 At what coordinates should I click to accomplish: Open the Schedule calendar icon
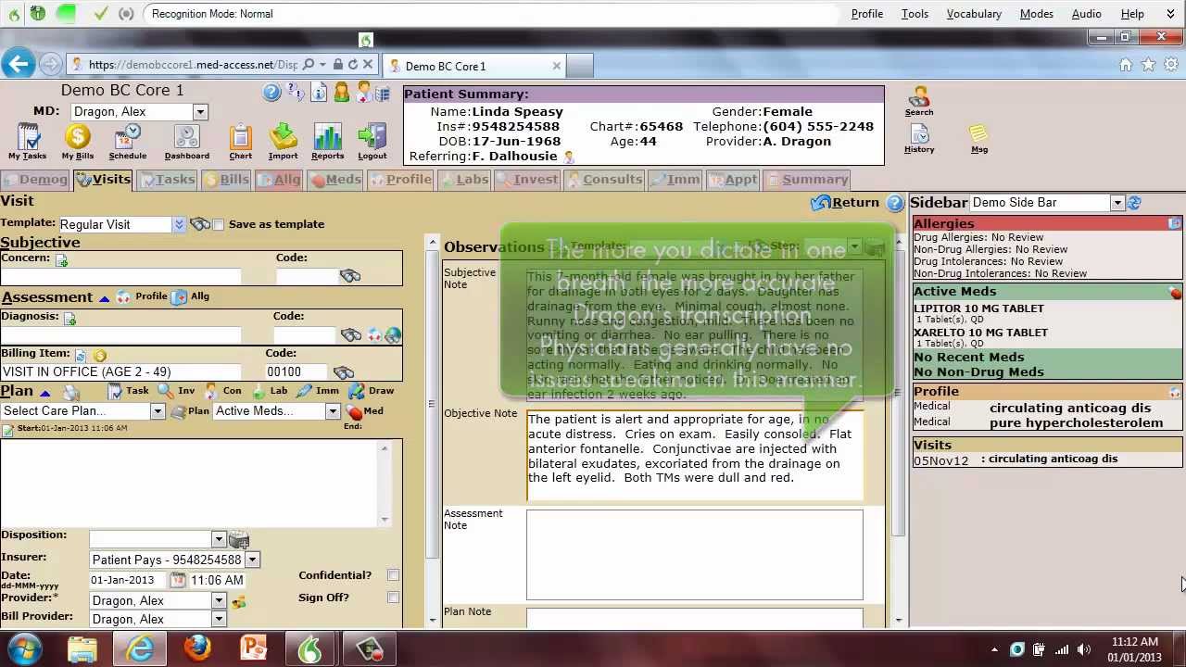coord(128,142)
